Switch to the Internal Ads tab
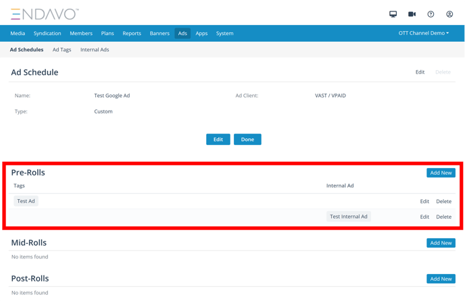The height and width of the screenshot is (301, 465). pyautogui.click(x=95, y=50)
